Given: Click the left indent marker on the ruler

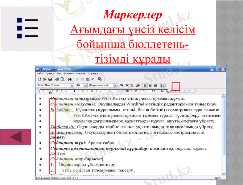Looking at the screenshot, I should point(50,93).
